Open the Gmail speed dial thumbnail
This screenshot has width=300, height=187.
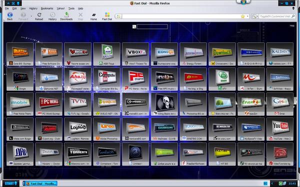280,104
